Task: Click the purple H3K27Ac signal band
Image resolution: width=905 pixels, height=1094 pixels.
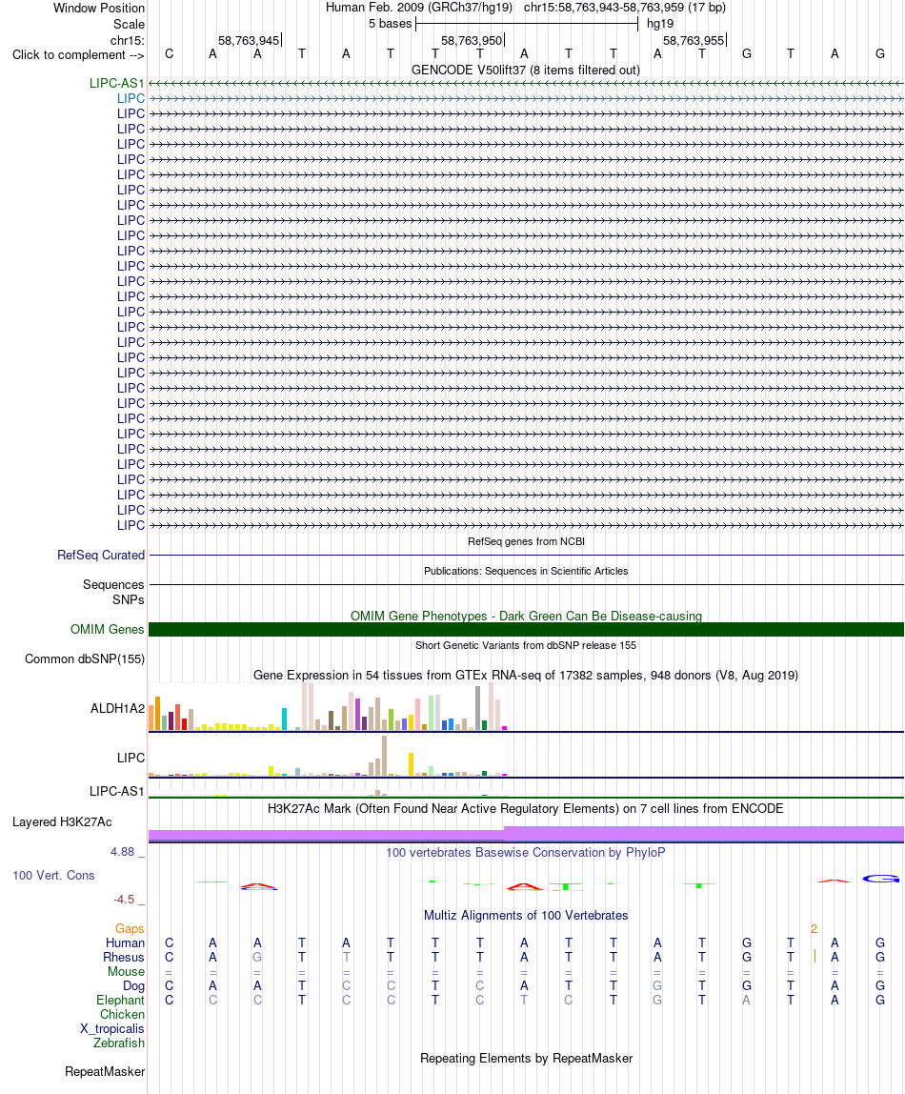Action: click(x=527, y=834)
